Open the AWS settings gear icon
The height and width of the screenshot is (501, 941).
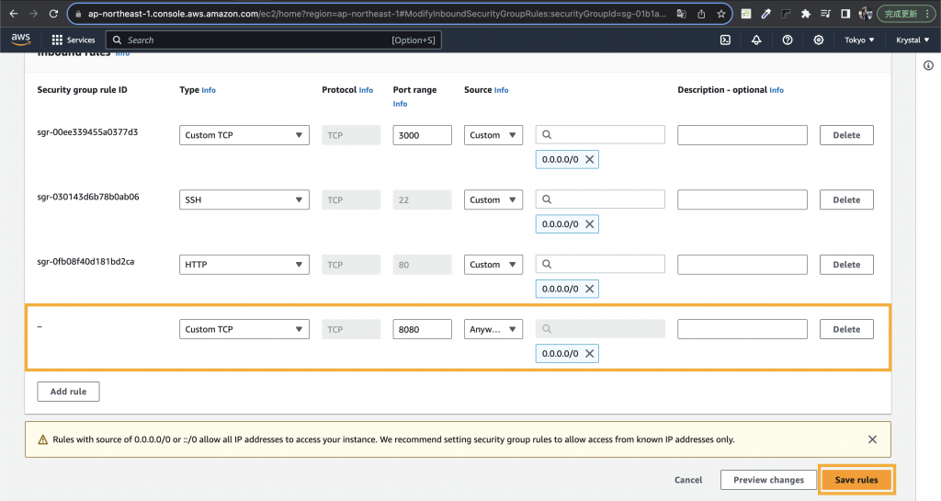[x=819, y=40]
